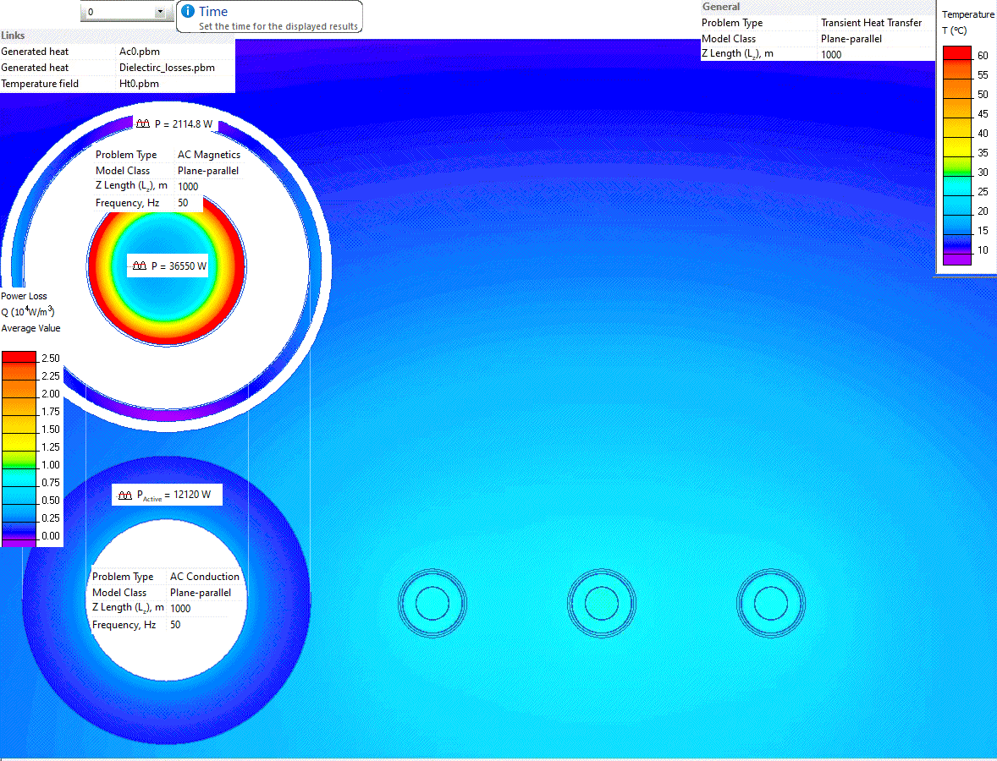Click the Z Length 1000 value under AC Magnetics

click(x=188, y=187)
